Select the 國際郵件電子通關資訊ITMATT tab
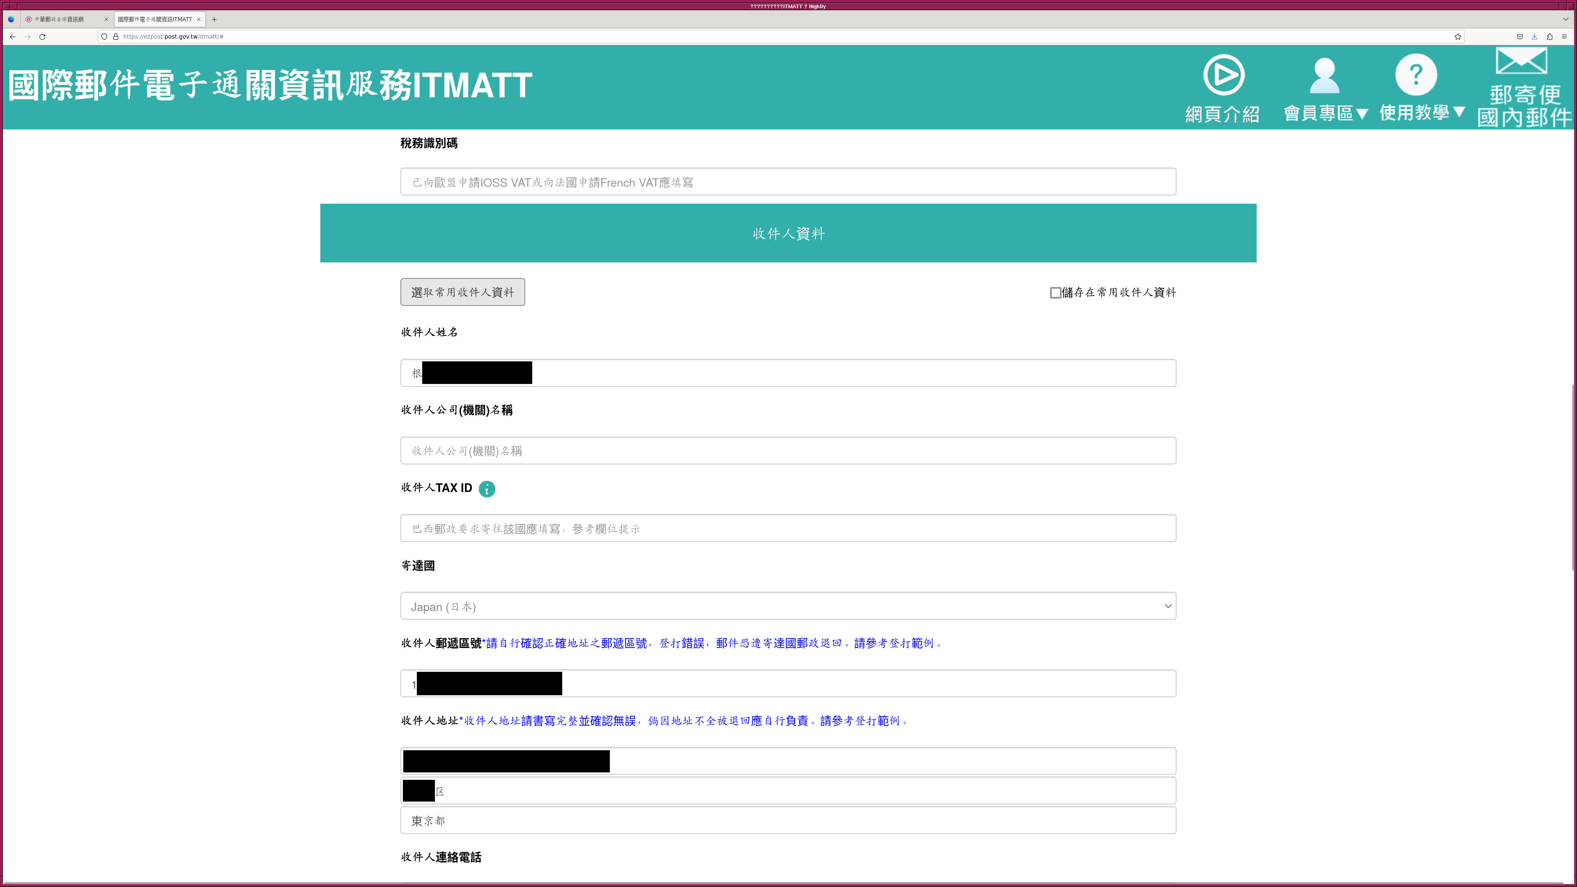The height and width of the screenshot is (887, 1577). coord(155,20)
